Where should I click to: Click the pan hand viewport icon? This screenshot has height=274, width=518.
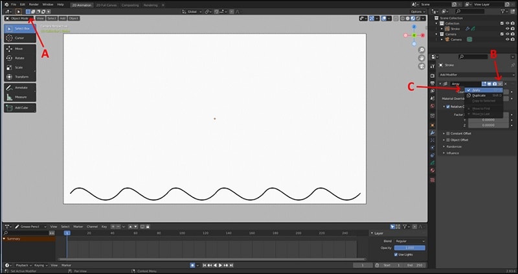(422, 58)
